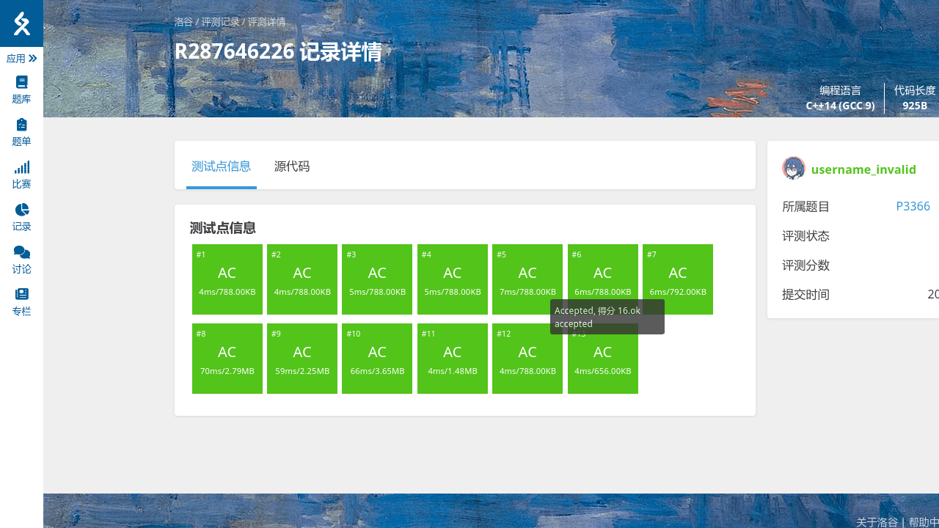Open problem P3366 link

point(913,207)
